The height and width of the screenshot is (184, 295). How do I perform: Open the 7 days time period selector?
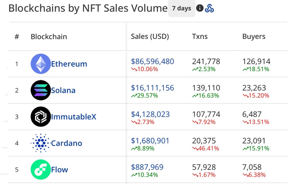coord(182,8)
